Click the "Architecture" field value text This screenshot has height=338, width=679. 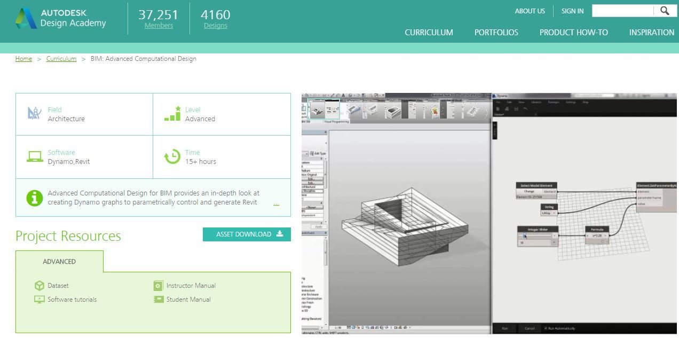coord(66,119)
